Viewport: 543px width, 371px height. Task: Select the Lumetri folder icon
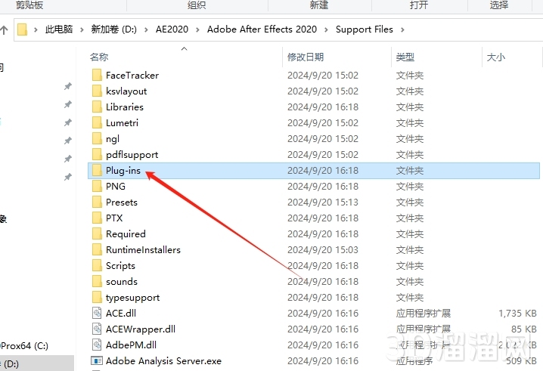tap(97, 123)
